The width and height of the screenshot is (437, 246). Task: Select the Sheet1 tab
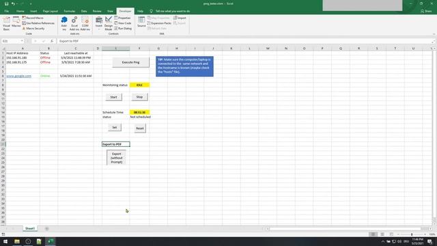coord(30,228)
